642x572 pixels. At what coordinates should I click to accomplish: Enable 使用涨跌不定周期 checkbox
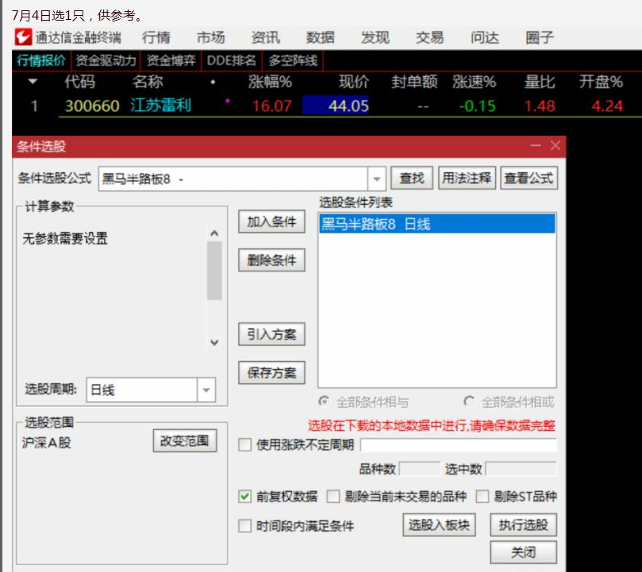pyautogui.click(x=245, y=444)
